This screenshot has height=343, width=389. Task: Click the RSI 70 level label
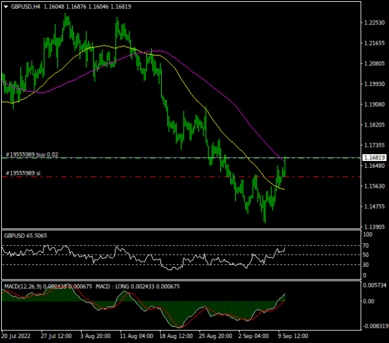click(x=365, y=246)
